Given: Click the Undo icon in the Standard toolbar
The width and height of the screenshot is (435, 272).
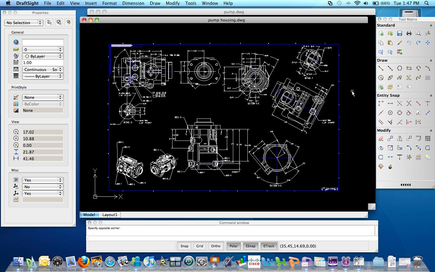Looking at the screenshot, I should [409, 43].
